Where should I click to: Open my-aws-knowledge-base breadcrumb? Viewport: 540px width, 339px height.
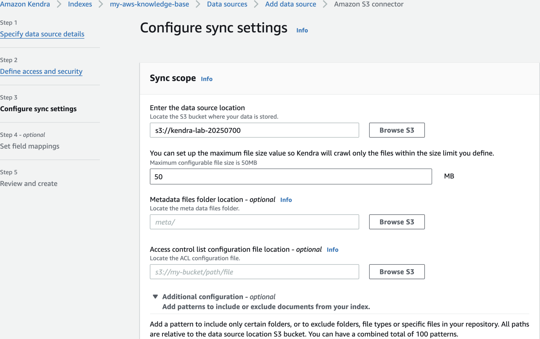coord(149,4)
